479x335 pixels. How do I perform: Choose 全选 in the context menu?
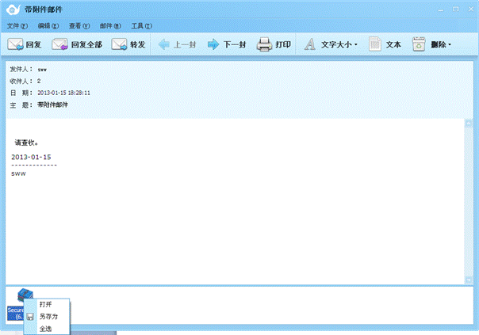pos(46,328)
